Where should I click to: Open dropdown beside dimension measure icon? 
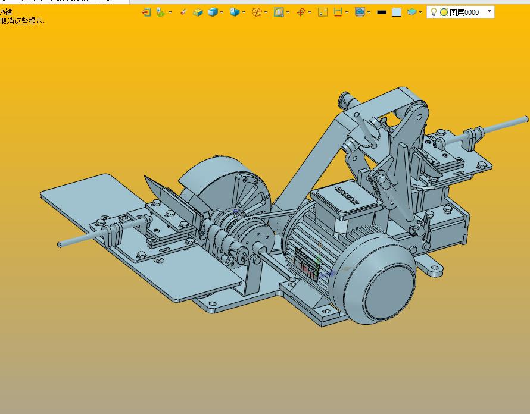pyautogui.click(x=347, y=12)
